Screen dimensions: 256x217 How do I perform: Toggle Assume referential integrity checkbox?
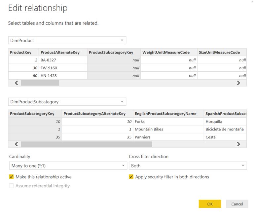11,186
